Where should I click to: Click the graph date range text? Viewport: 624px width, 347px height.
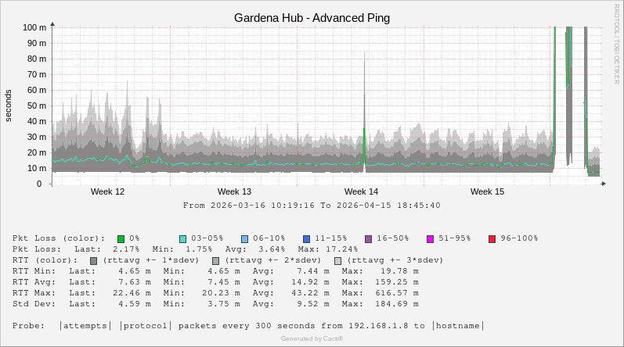click(312, 206)
